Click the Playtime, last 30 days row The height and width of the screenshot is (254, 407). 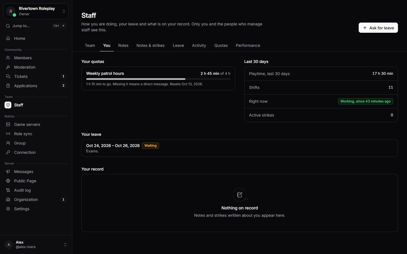click(321, 74)
